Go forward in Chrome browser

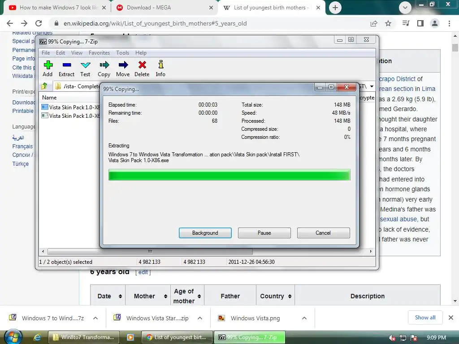(x=24, y=23)
